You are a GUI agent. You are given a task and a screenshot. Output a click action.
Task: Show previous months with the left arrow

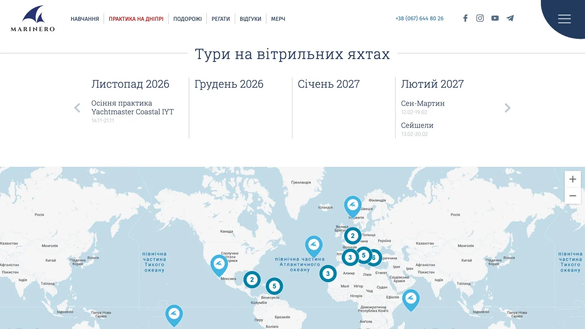(77, 108)
